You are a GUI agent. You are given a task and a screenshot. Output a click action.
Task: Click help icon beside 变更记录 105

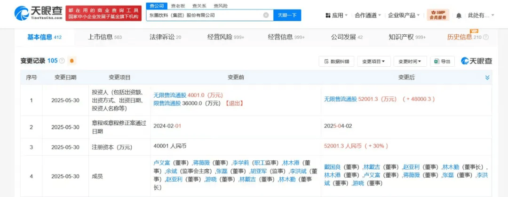(62, 61)
